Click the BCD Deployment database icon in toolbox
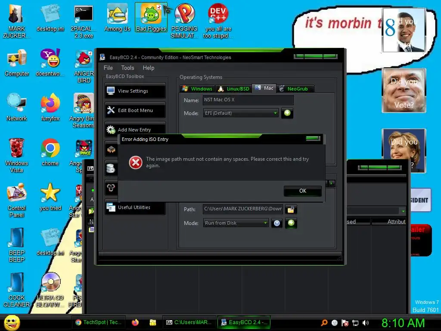 pyautogui.click(x=111, y=169)
